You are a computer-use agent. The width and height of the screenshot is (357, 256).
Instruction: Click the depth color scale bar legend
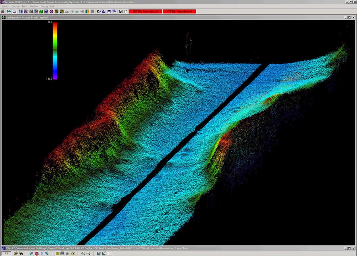point(55,50)
